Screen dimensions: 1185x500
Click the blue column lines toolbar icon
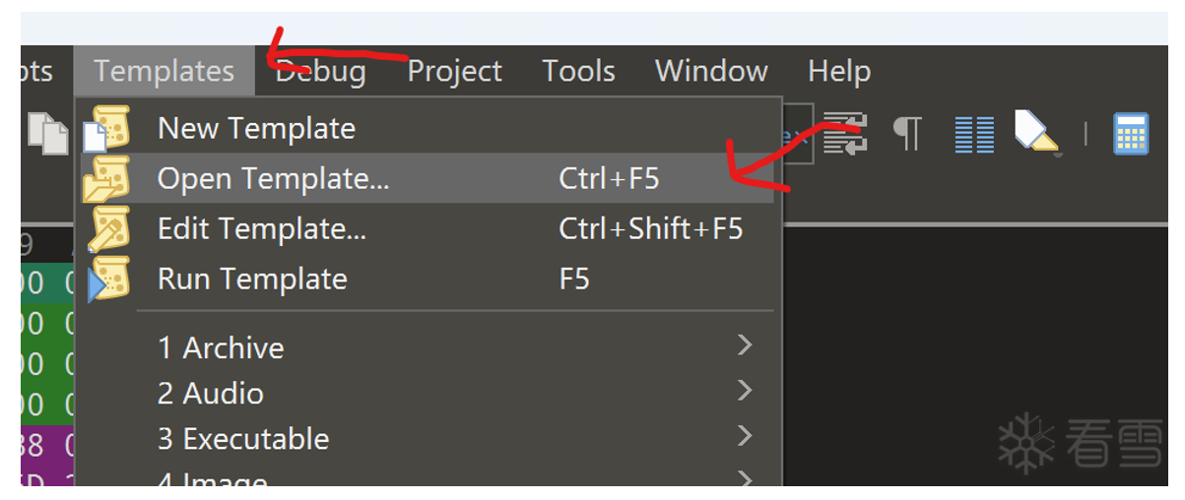[974, 134]
